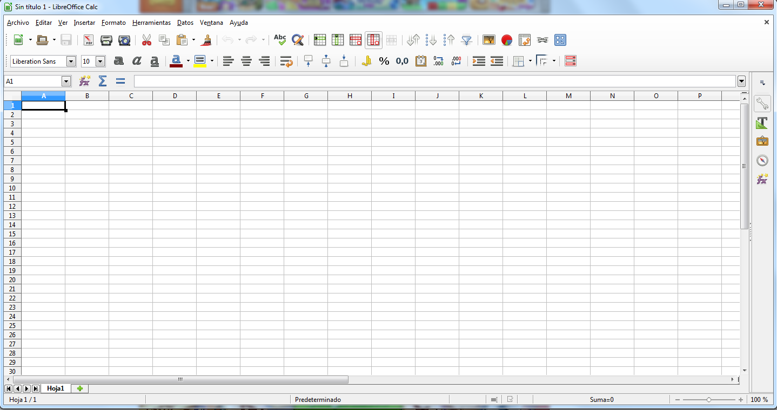Click the Function Wizard icon in the formula bar
The width and height of the screenshot is (777, 410).
tap(84, 81)
